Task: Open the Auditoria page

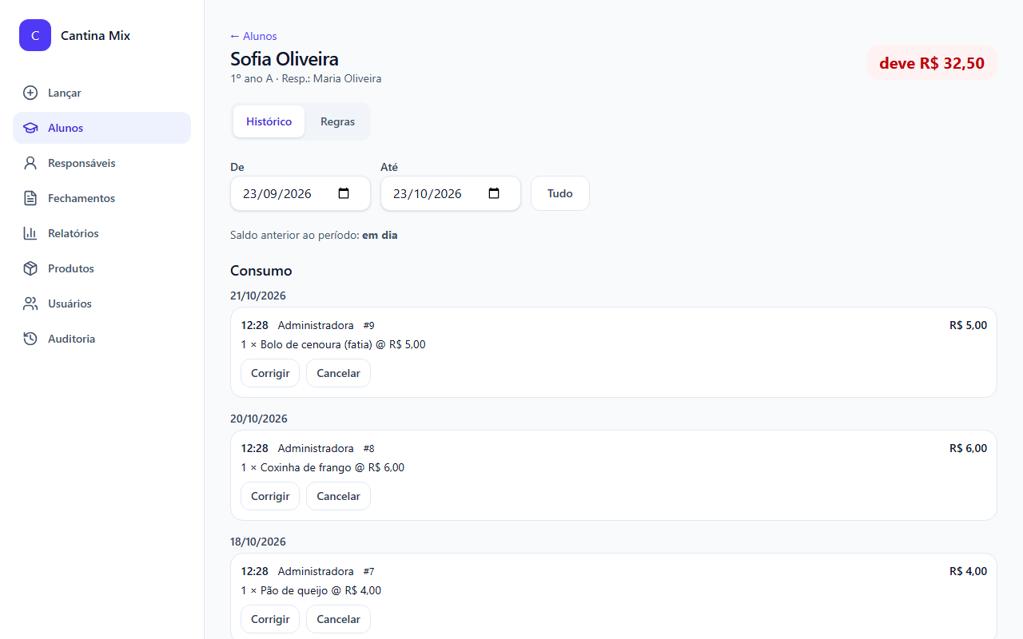Action: [x=102, y=339]
